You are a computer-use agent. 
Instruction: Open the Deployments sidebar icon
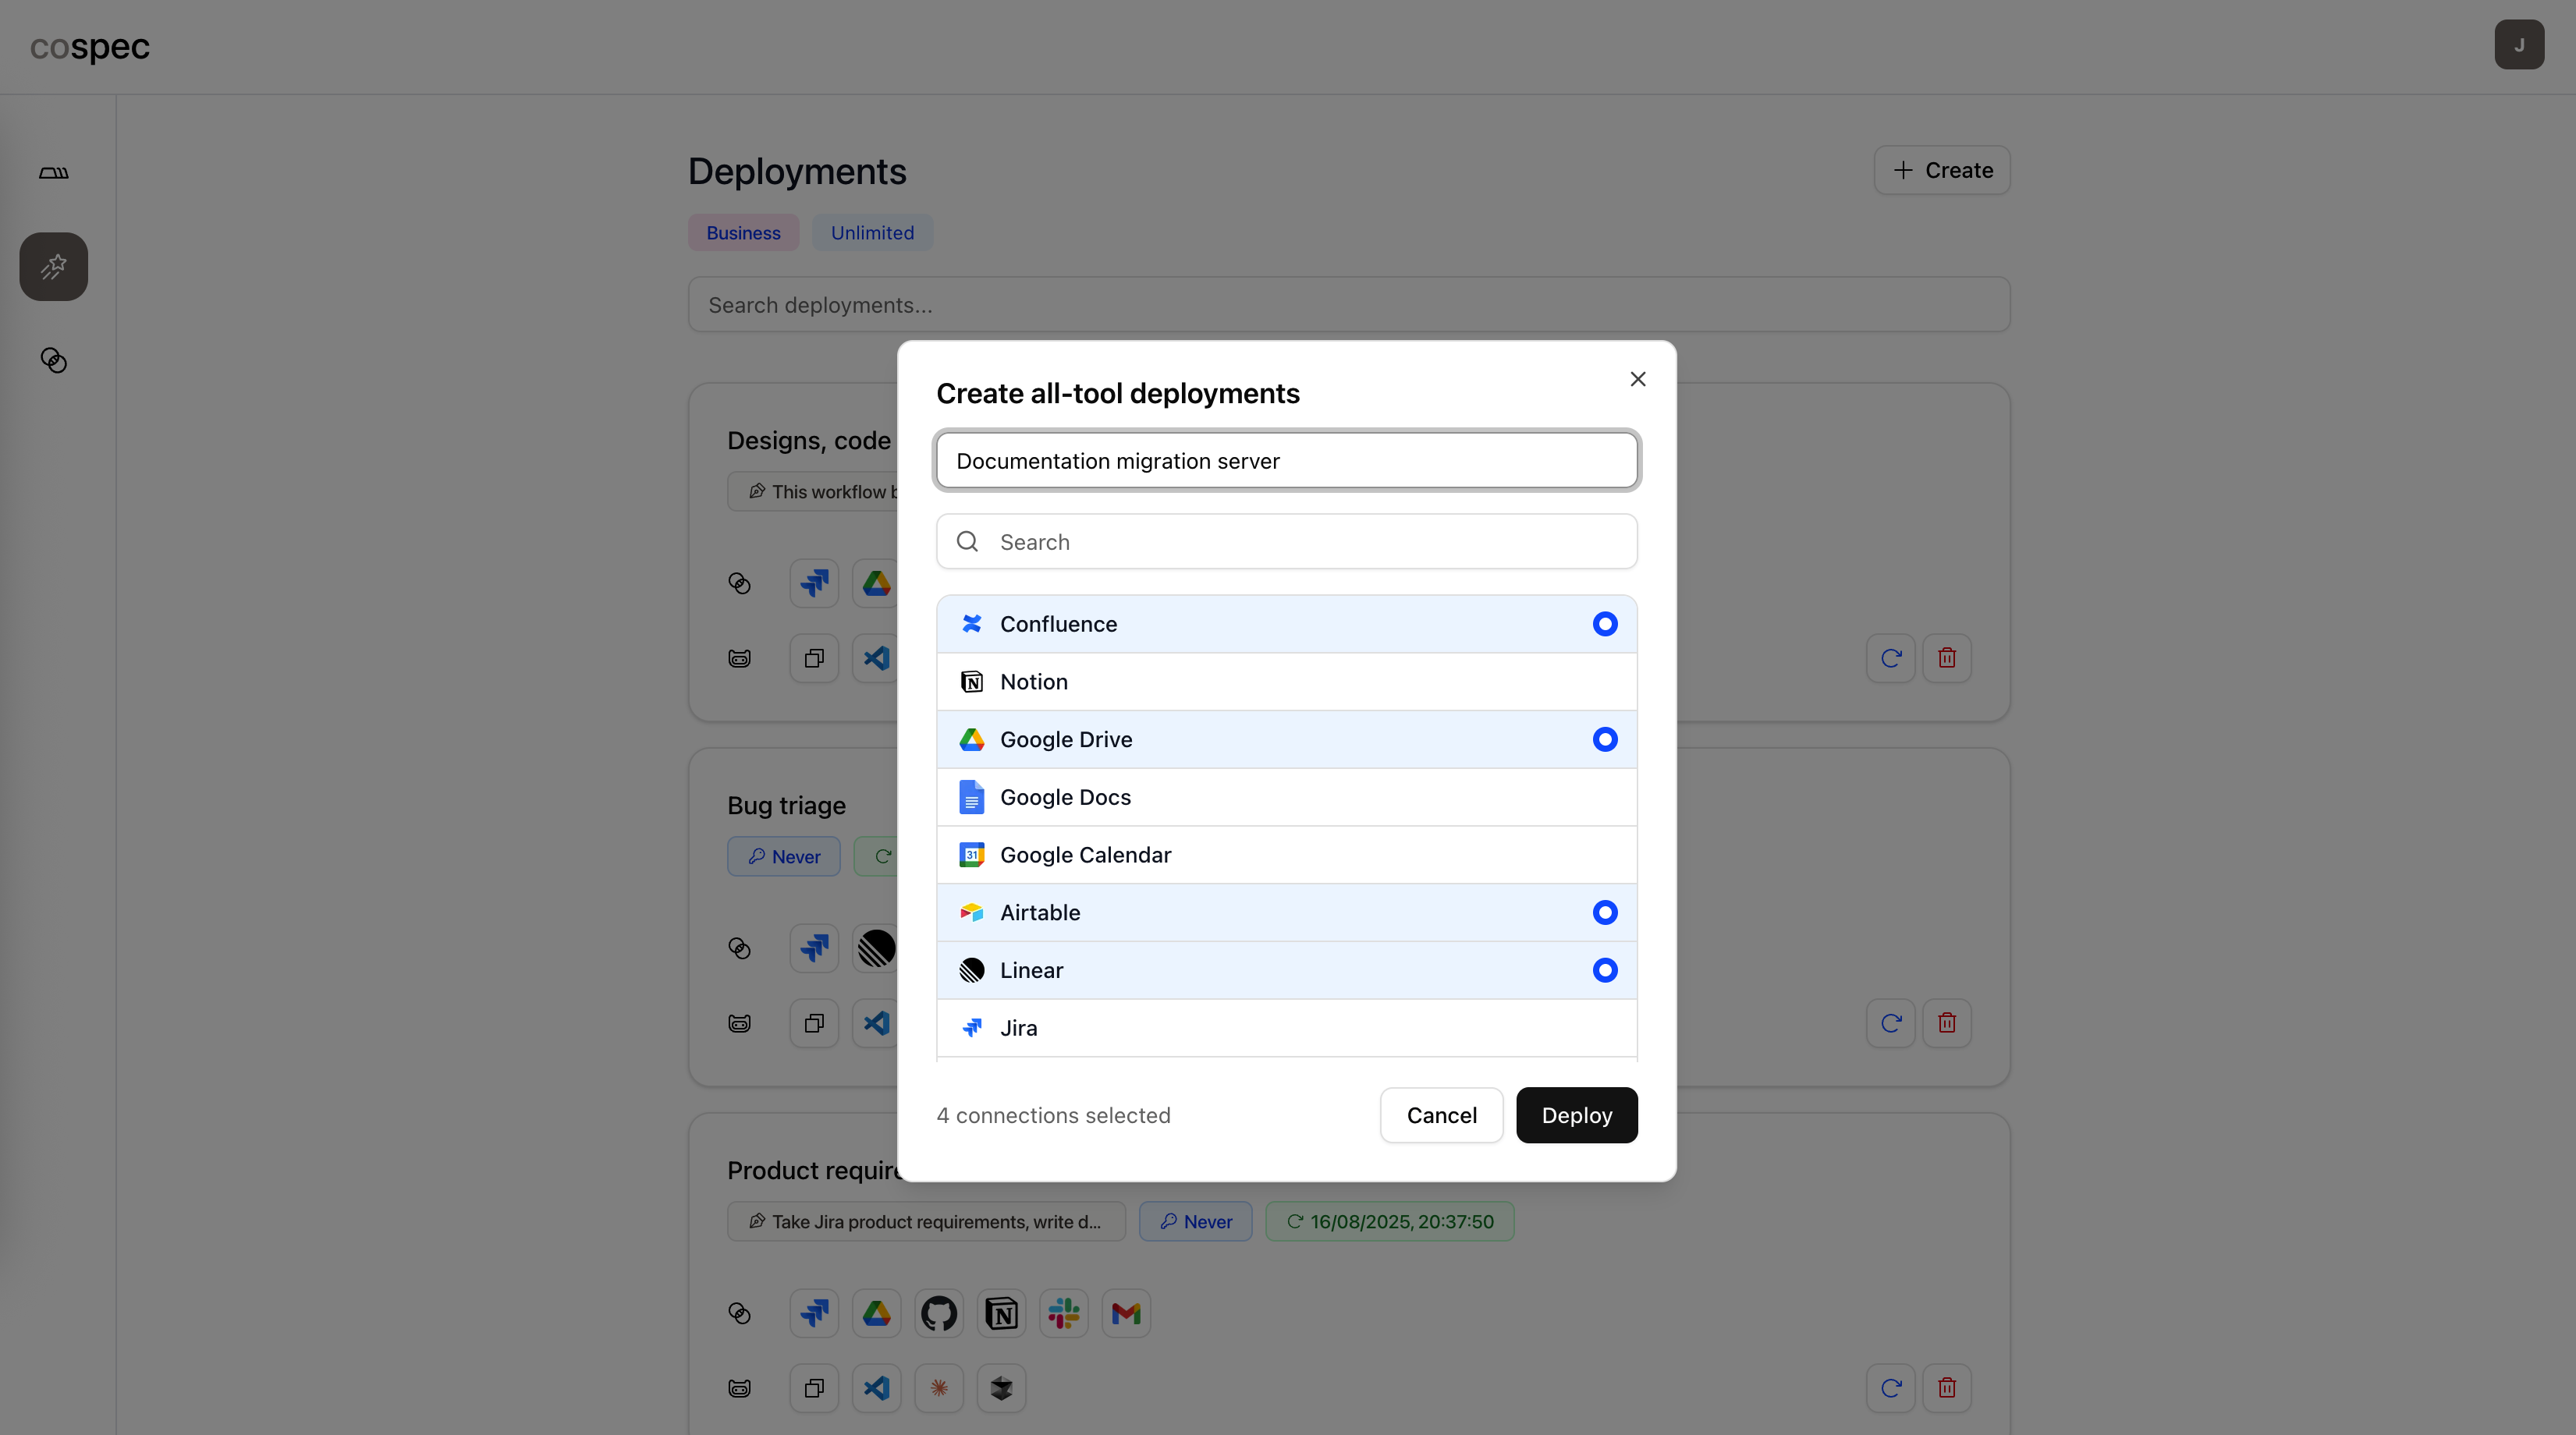(x=54, y=267)
